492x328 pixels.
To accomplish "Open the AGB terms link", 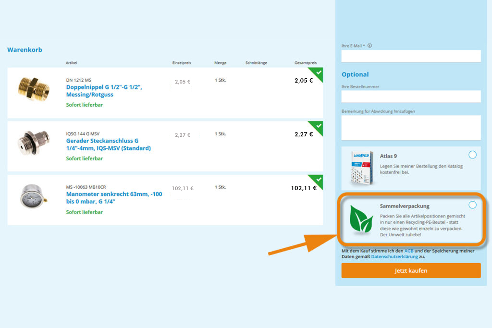I will 409,251.
